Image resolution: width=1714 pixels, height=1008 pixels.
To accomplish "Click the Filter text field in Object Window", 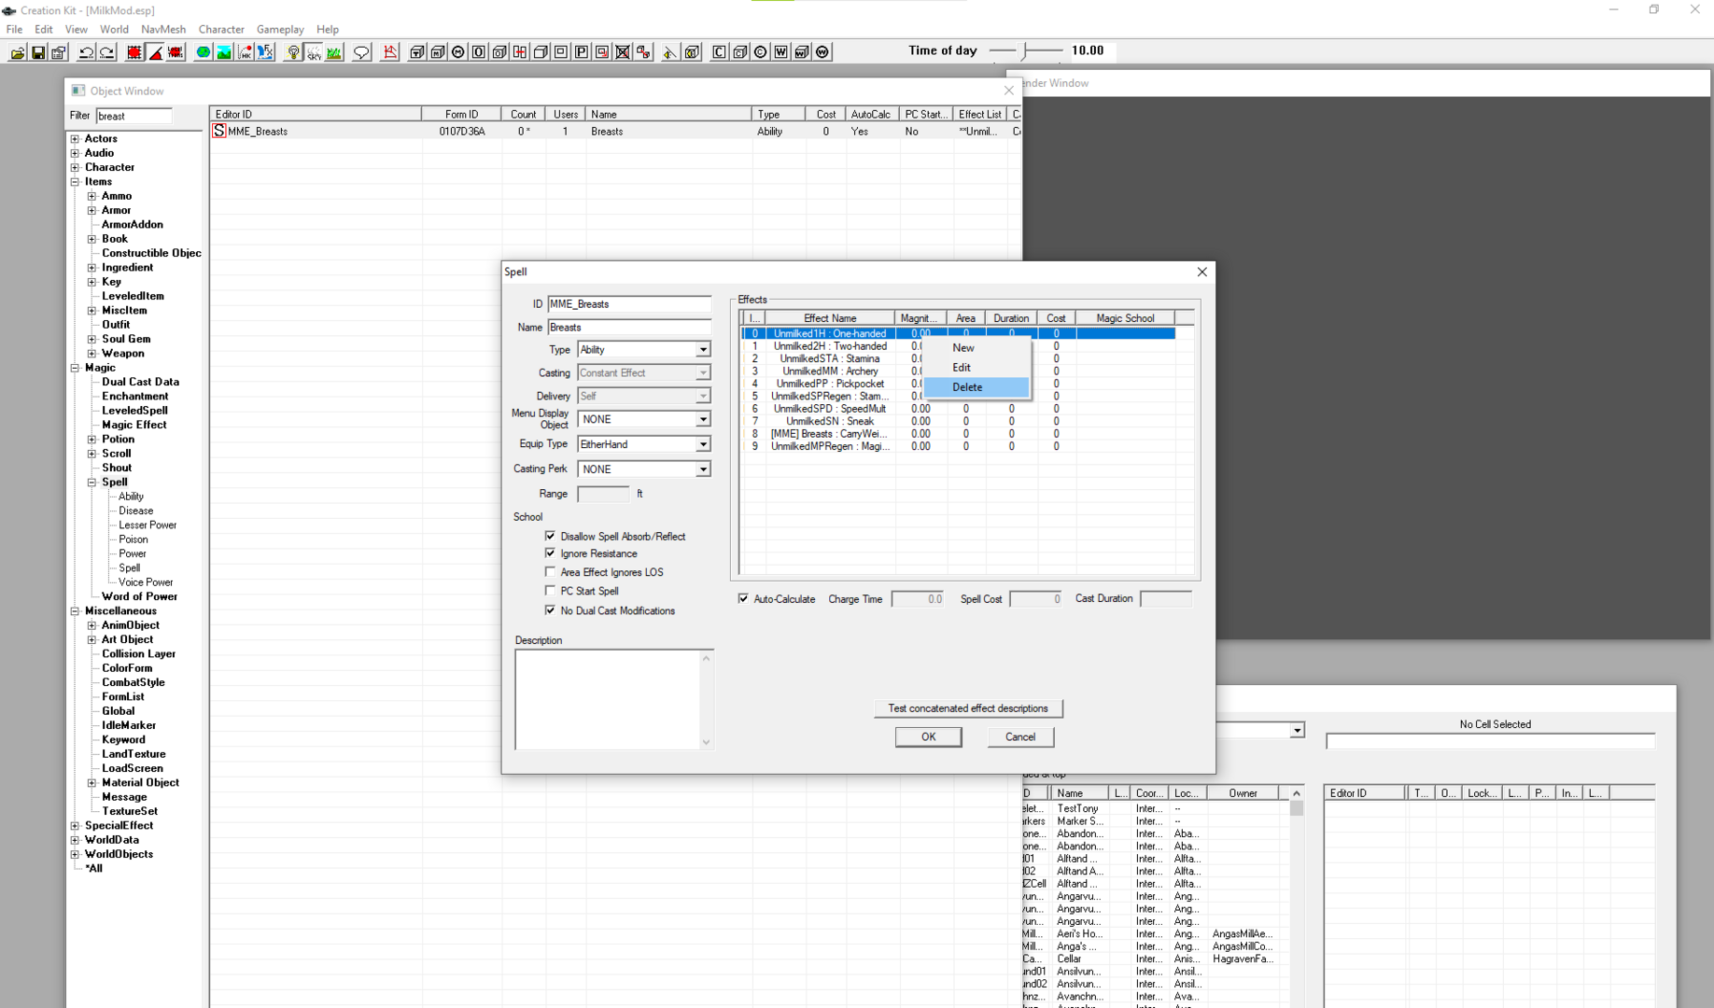I will [x=134, y=116].
